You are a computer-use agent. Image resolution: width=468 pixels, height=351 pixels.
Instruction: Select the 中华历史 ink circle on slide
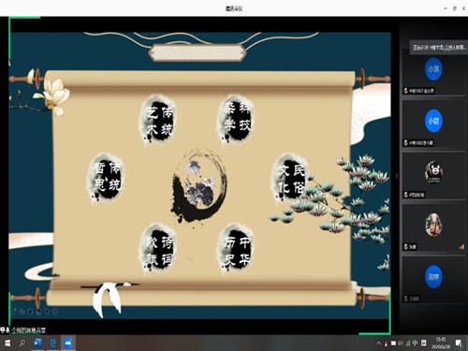(x=236, y=250)
